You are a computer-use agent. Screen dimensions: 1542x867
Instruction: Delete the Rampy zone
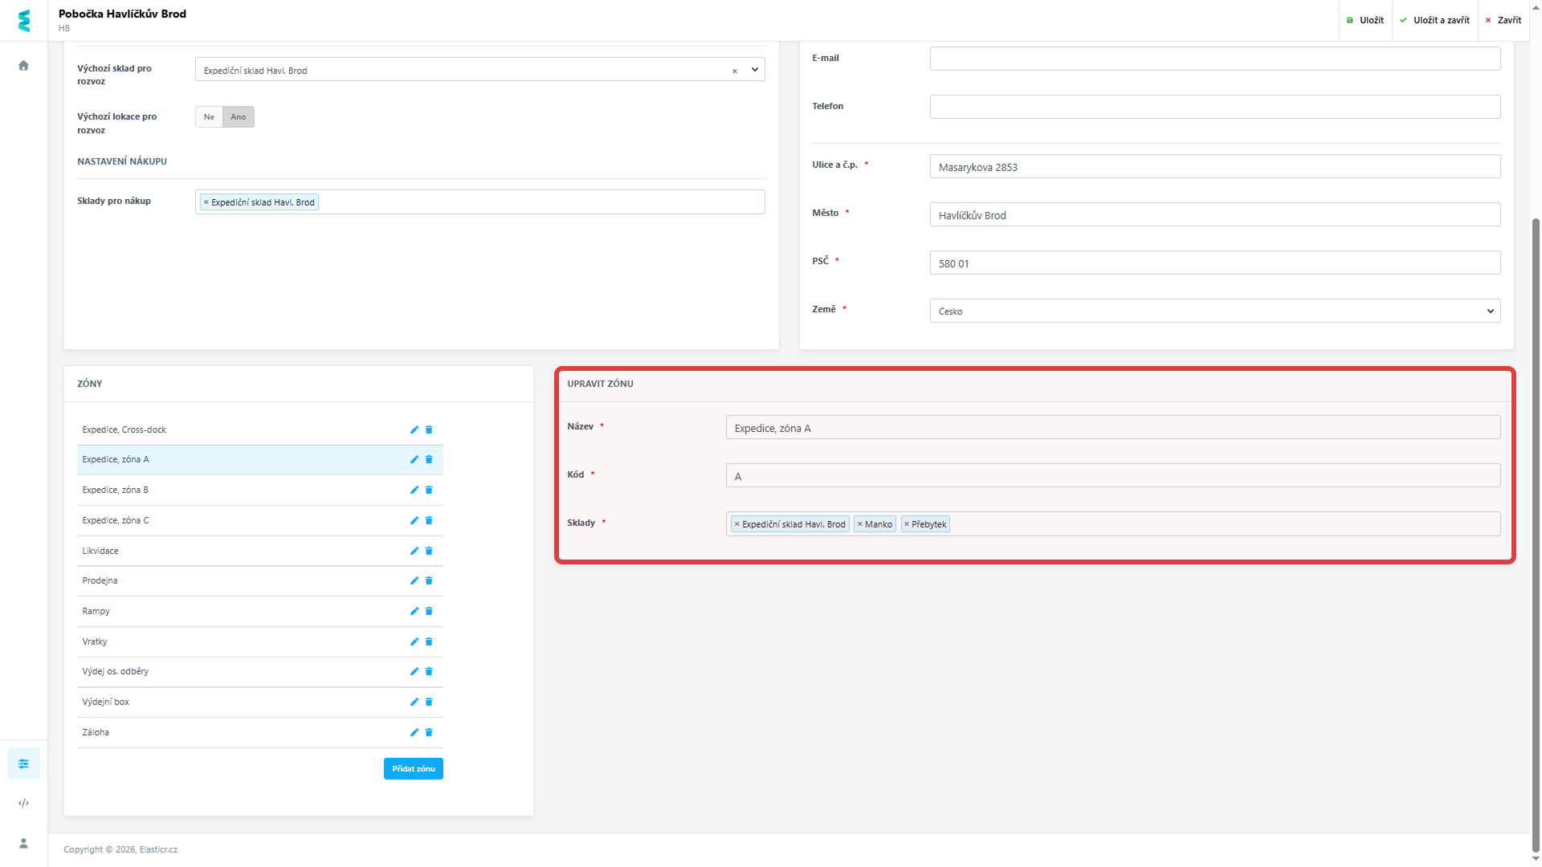429,611
